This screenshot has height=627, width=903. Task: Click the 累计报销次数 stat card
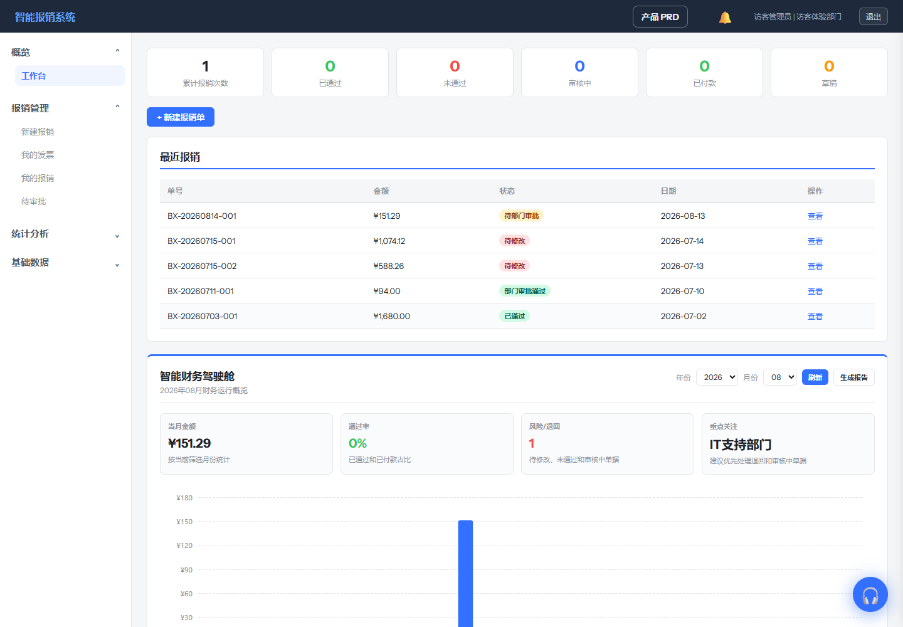click(x=205, y=73)
